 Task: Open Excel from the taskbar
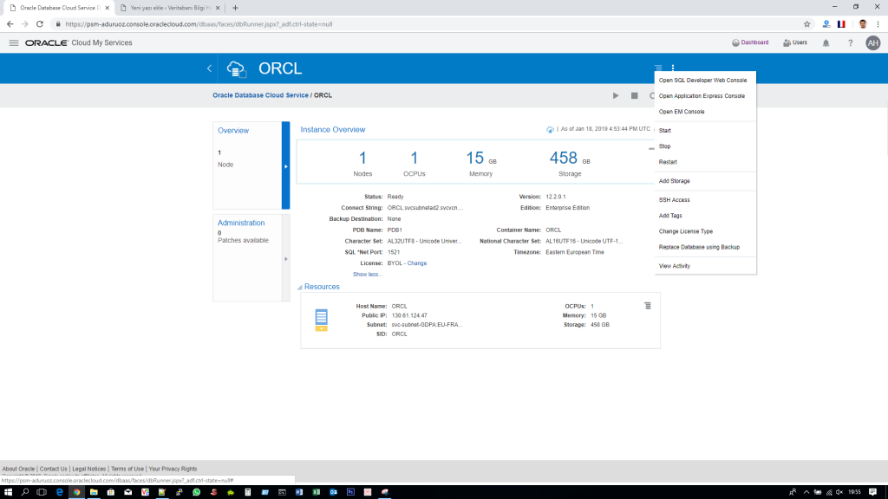(316, 492)
